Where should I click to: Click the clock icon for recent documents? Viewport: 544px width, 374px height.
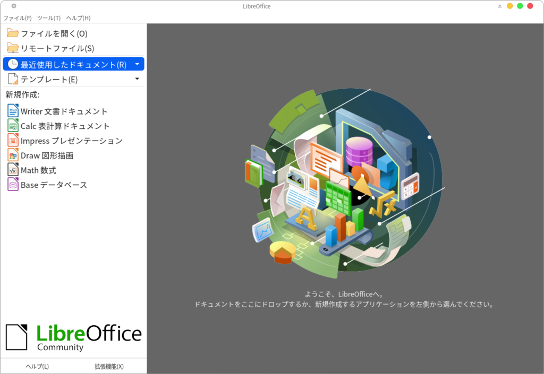point(13,64)
